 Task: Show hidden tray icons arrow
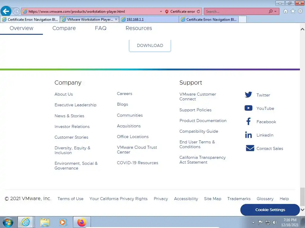point(253,222)
